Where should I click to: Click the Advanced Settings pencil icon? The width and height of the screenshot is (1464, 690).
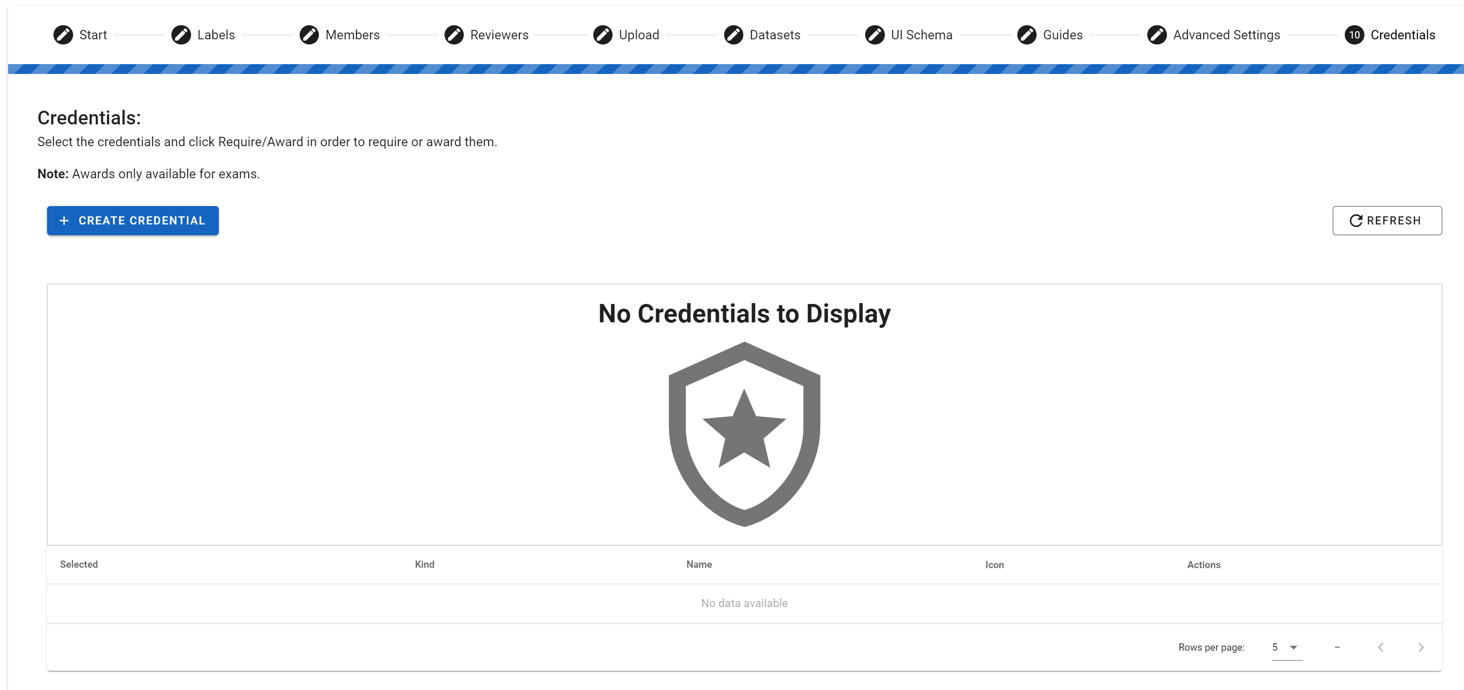pyautogui.click(x=1157, y=35)
